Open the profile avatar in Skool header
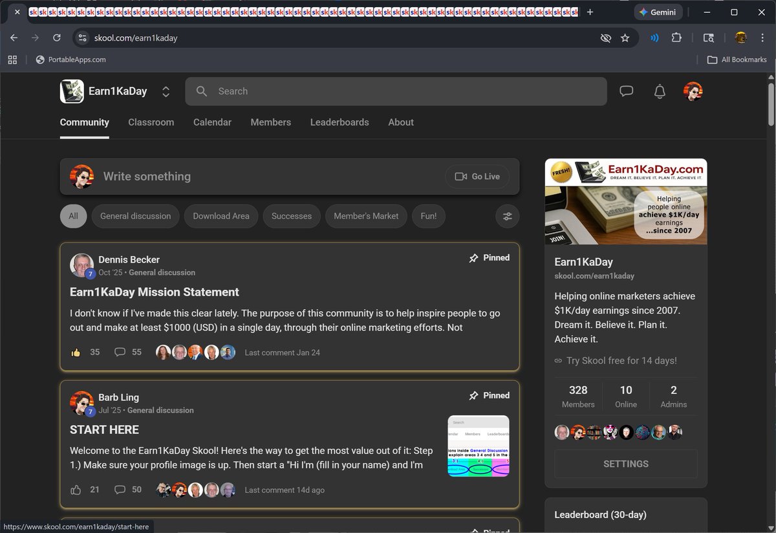 693,91
